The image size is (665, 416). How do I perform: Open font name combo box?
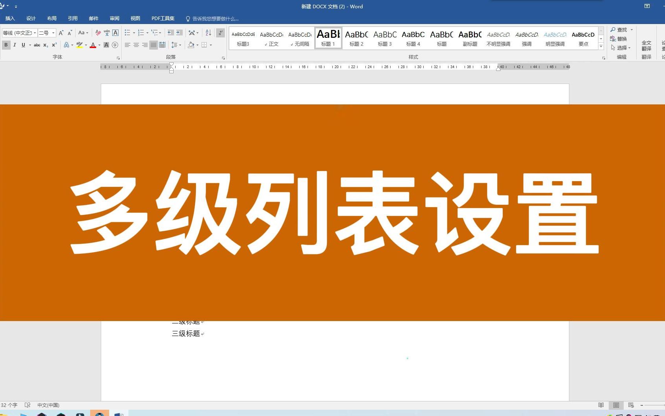[x=20, y=33]
